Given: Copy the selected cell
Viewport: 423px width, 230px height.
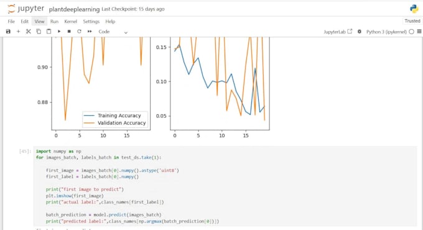Looking at the screenshot, I should [39, 32].
